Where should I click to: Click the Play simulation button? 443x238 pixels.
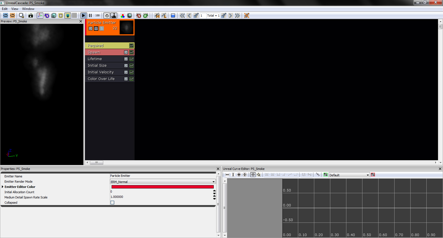(83, 15)
